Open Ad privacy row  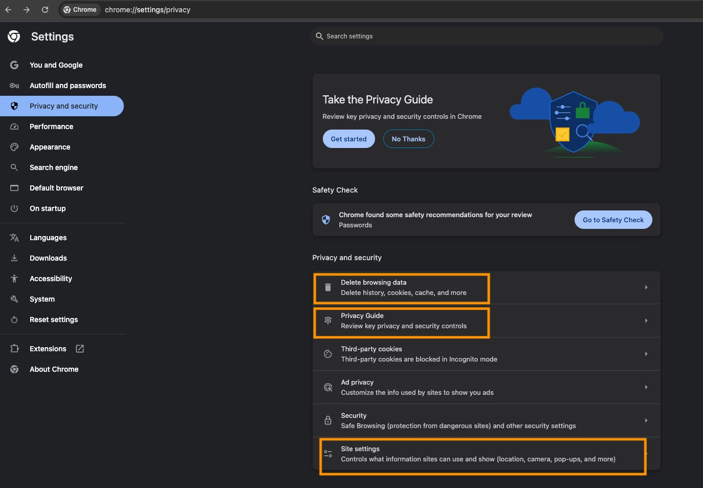(486, 387)
